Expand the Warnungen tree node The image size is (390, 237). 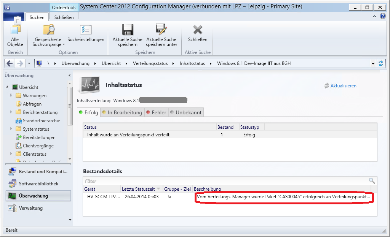pyautogui.click(x=11, y=95)
